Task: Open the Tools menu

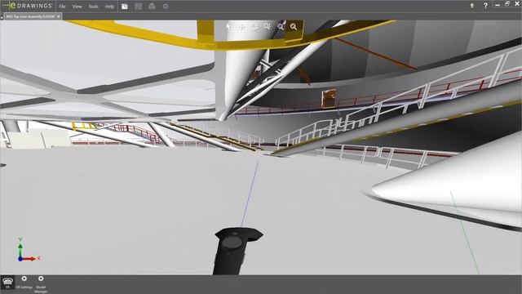Action: tap(93, 7)
